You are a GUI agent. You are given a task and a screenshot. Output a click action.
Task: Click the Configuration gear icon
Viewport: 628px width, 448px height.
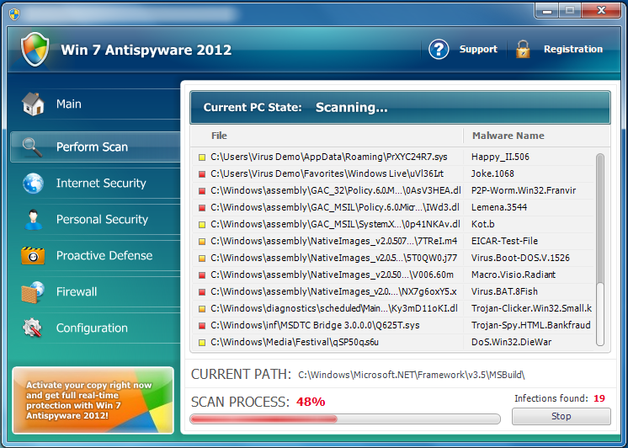(33, 328)
